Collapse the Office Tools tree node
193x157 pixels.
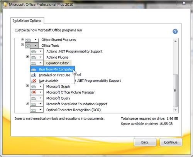pos(22,45)
